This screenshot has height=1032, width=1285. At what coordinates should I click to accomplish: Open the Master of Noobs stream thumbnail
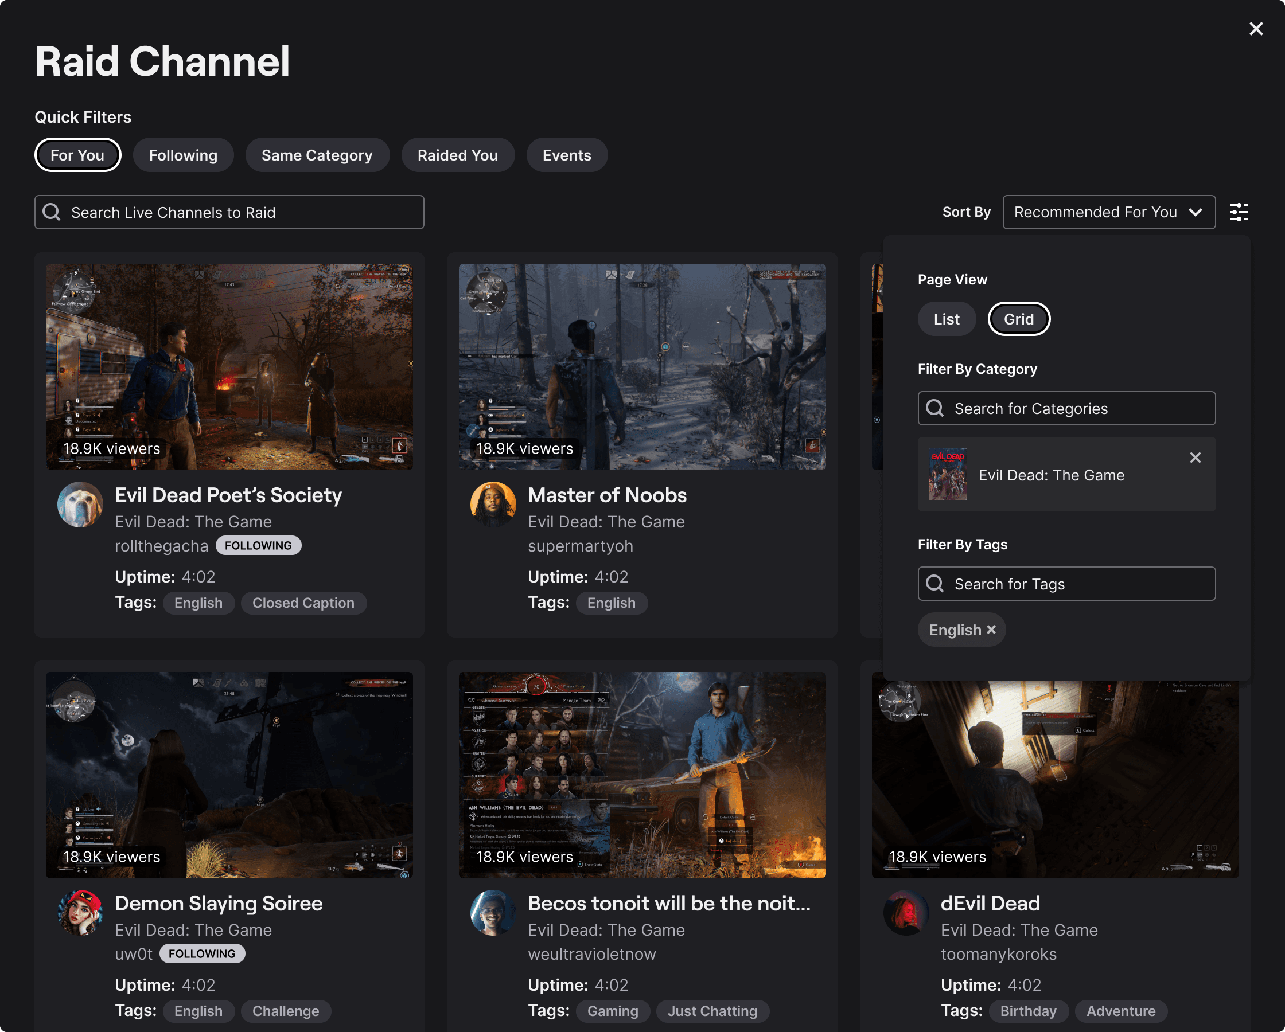tap(642, 366)
